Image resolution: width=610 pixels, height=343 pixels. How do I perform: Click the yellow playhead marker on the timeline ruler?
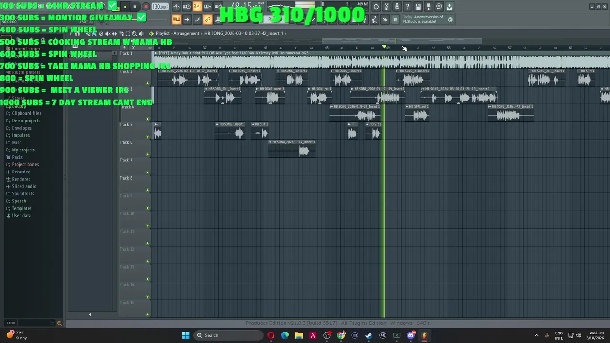click(x=384, y=47)
